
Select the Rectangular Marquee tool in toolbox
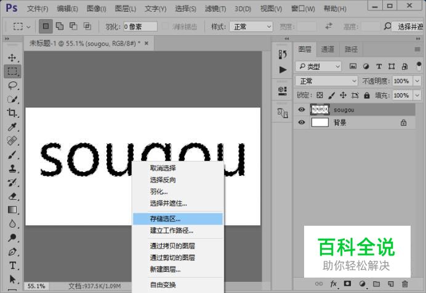12,72
